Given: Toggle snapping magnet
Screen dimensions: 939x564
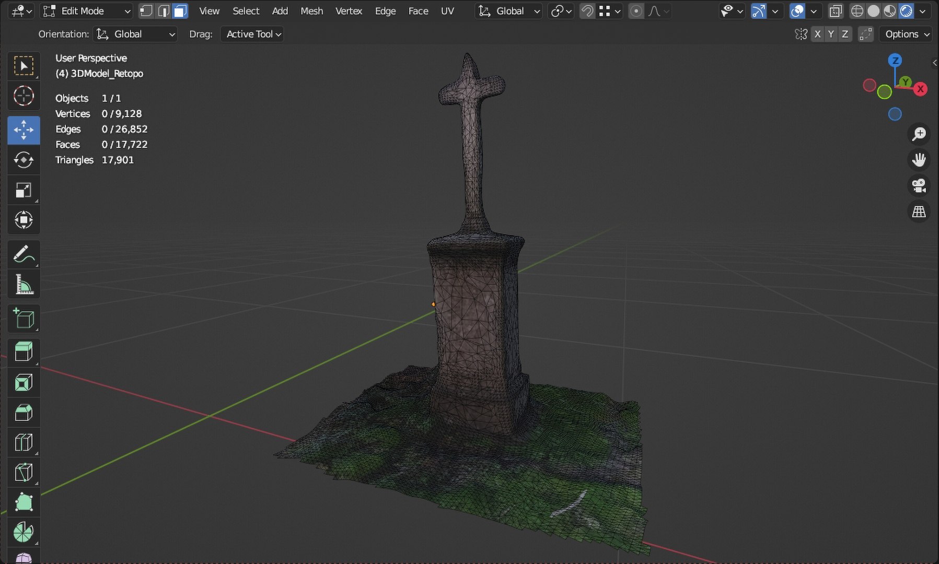Looking at the screenshot, I should click(587, 11).
